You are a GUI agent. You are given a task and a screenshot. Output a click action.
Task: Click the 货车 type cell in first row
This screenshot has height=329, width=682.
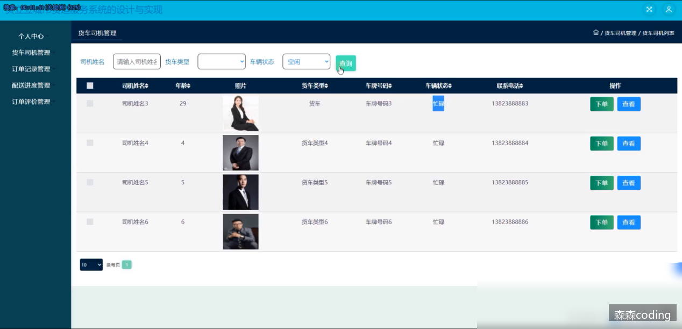click(x=315, y=103)
